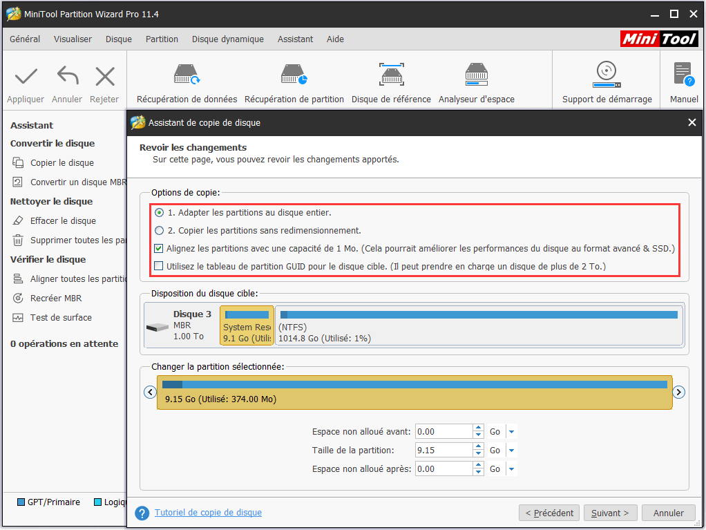This screenshot has width=706, height=530.
Task: Click the Disque 3 drive icon
Action: click(158, 328)
